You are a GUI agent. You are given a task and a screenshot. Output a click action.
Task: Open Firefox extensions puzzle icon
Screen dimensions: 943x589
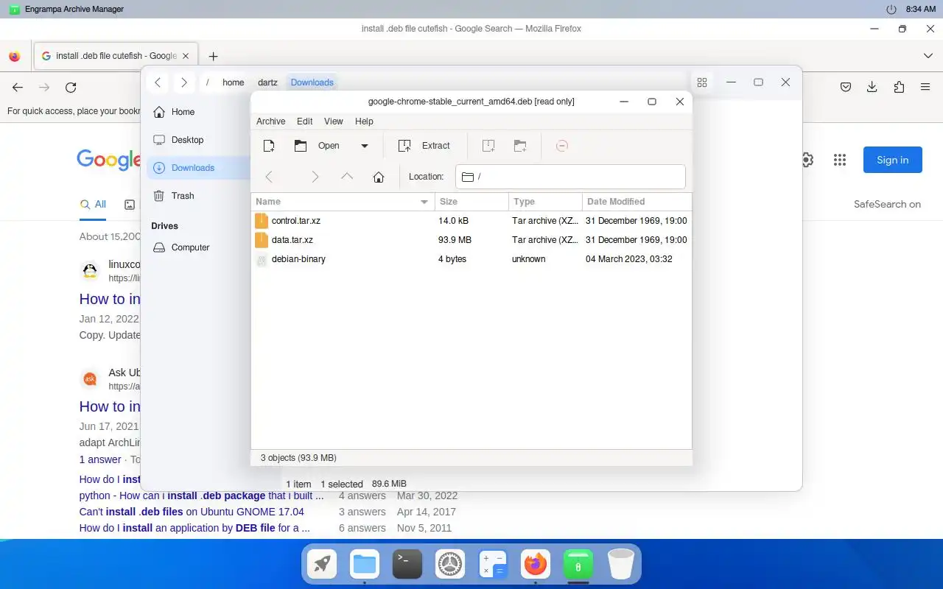tap(899, 87)
